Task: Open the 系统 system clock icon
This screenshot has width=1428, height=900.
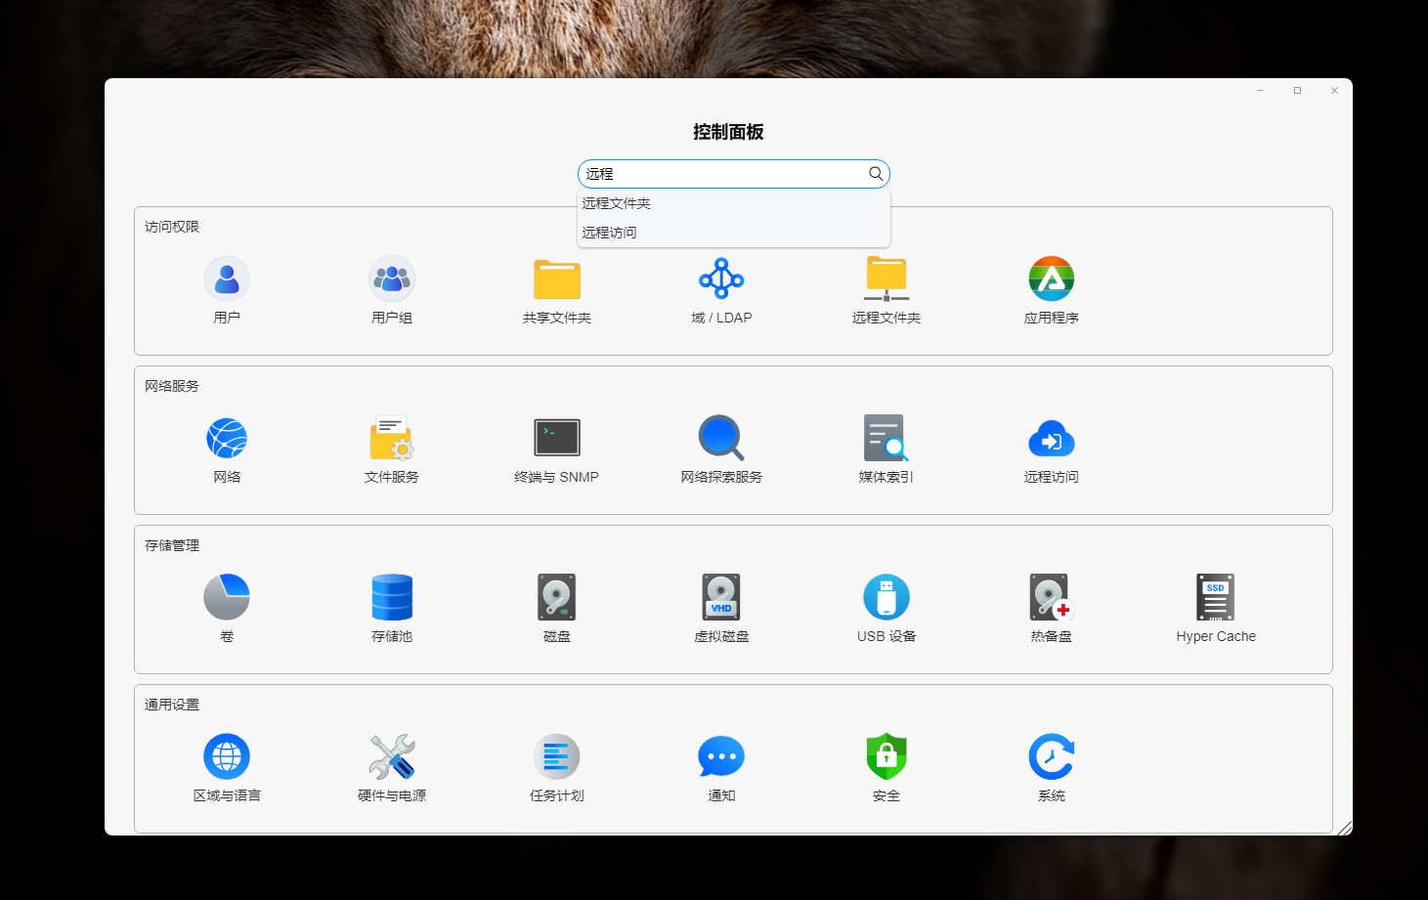Action: click(x=1052, y=756)
